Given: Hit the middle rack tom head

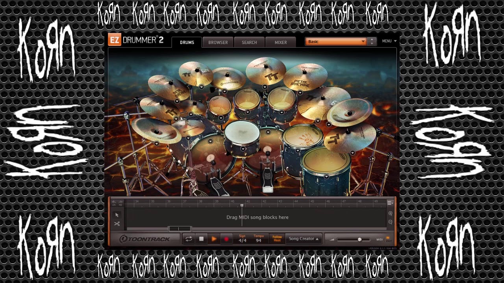Looking at the screenshot, I should [x=247, y=98].
